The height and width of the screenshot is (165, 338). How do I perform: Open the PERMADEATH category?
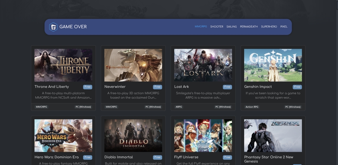pos(249,26)
